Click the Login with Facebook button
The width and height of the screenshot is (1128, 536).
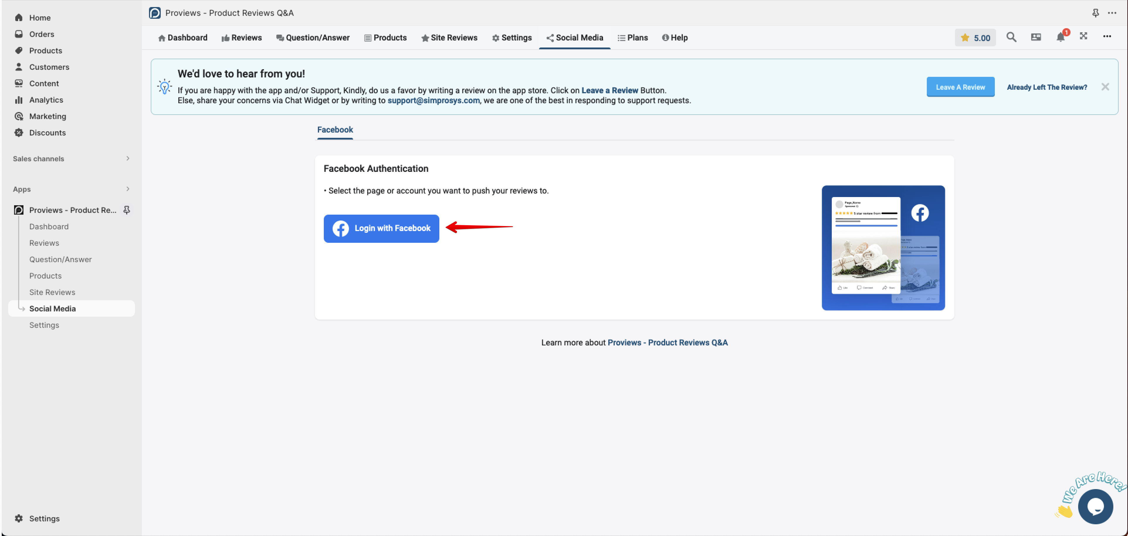coord(381,229)
